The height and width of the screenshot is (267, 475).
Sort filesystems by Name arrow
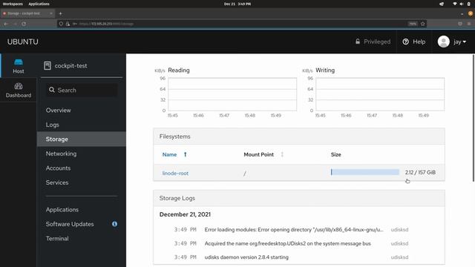(185, 154)
